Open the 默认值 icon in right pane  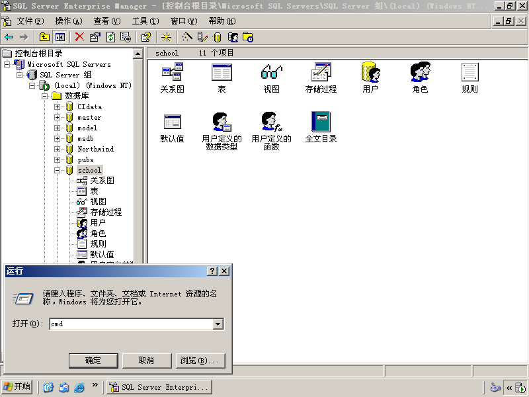pos(172,128)
